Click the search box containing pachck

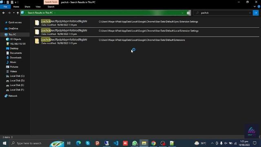point(223,13)
